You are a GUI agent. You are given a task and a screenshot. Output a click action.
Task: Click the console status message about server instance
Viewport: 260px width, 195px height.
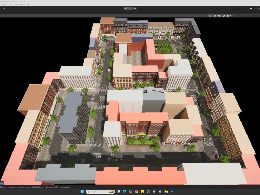35,187
